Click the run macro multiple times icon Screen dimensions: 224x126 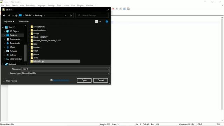(x=125, y=9)
